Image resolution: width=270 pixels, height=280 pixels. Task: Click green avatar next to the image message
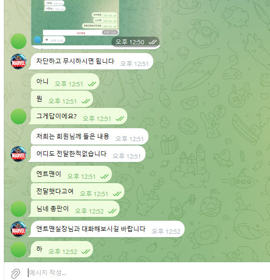click(x=19, y=41)
